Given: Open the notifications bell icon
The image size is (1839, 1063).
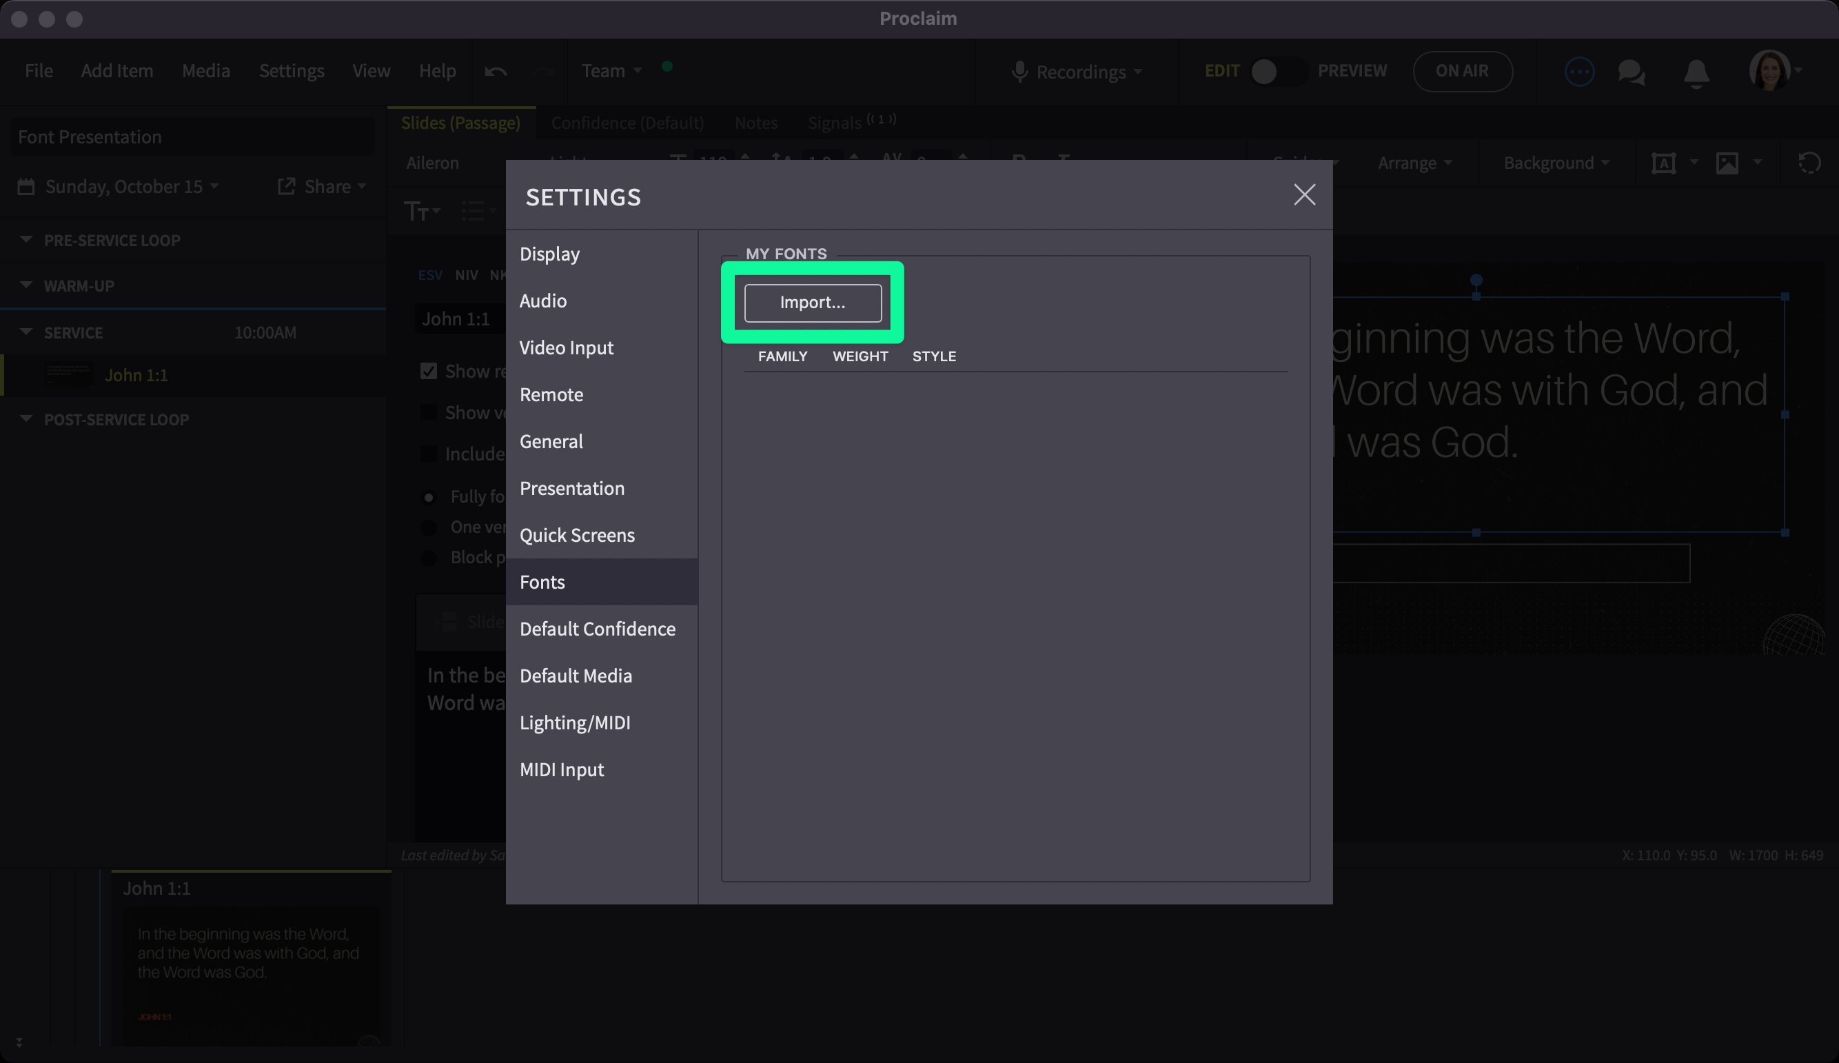Looking at the screenshot, I should tap(1696, 73).
